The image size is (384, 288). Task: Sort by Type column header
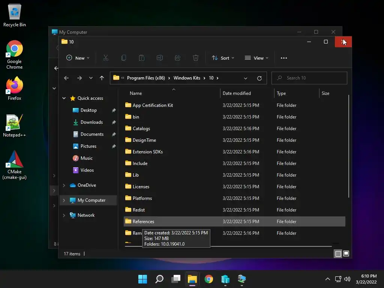coord(281,93)
